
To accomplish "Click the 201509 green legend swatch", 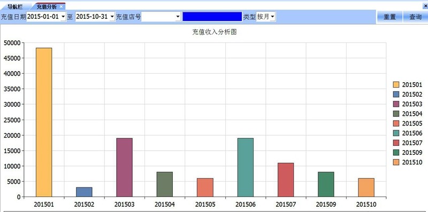I will point(396,153).
